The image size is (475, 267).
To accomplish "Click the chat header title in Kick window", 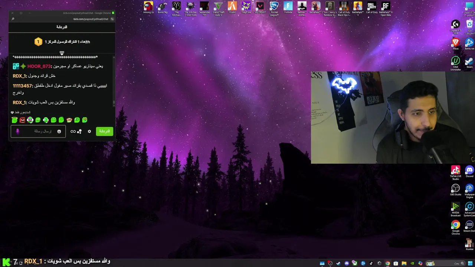I will (x=62, y=27).
